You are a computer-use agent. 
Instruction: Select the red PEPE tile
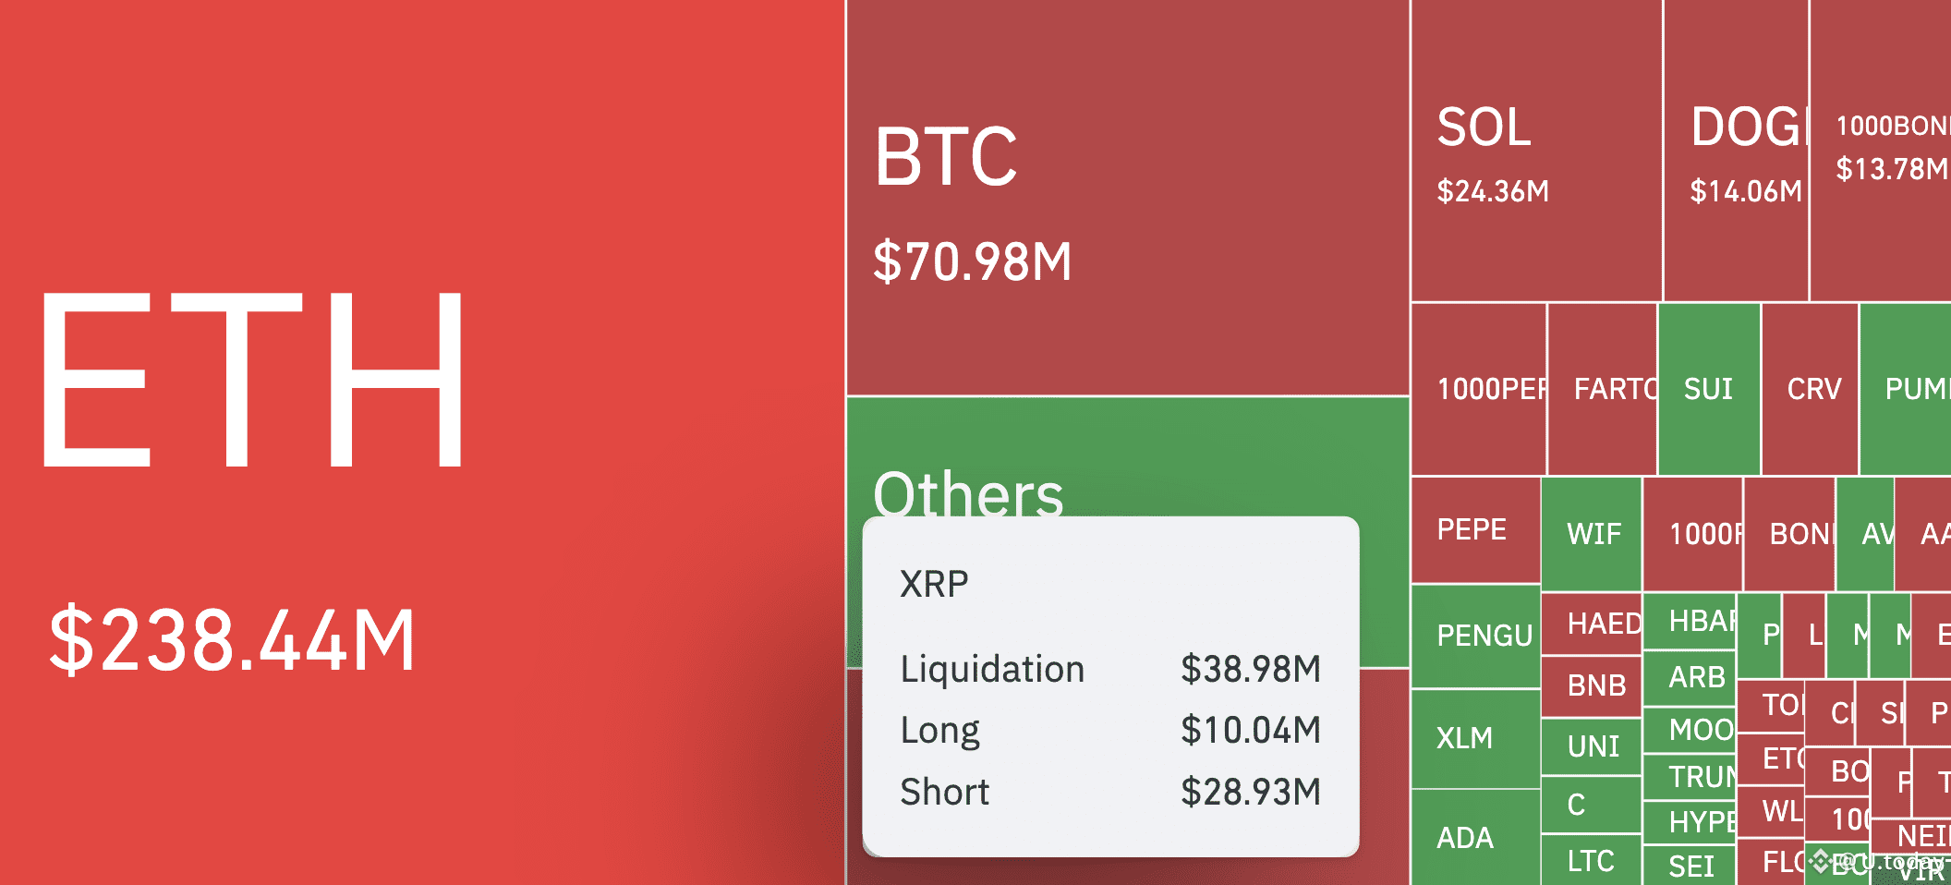(1475, 530)
